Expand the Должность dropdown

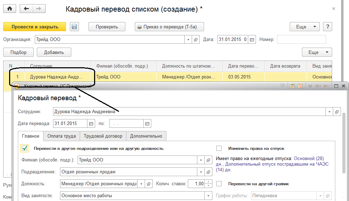coord(141,184)
